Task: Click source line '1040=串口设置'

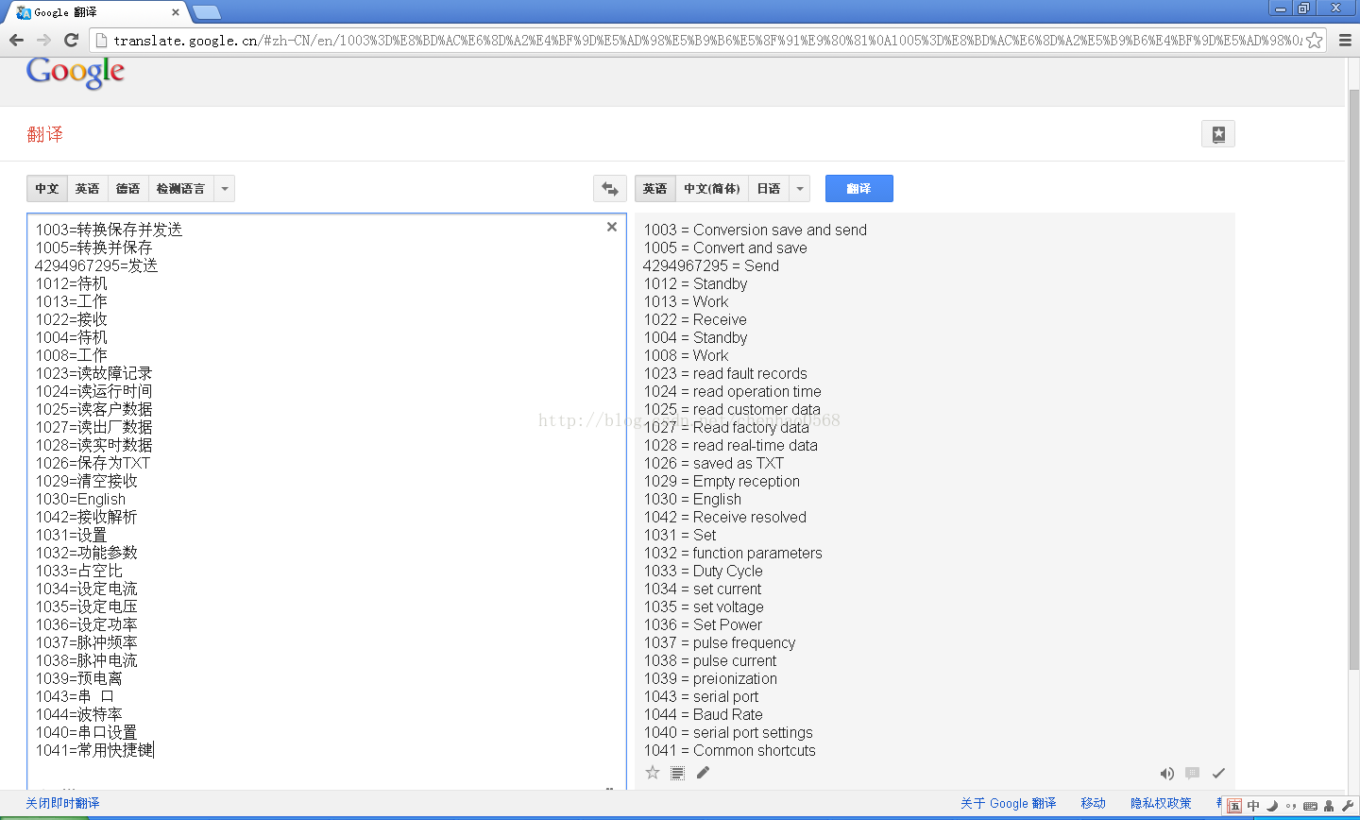Action: 86,732
